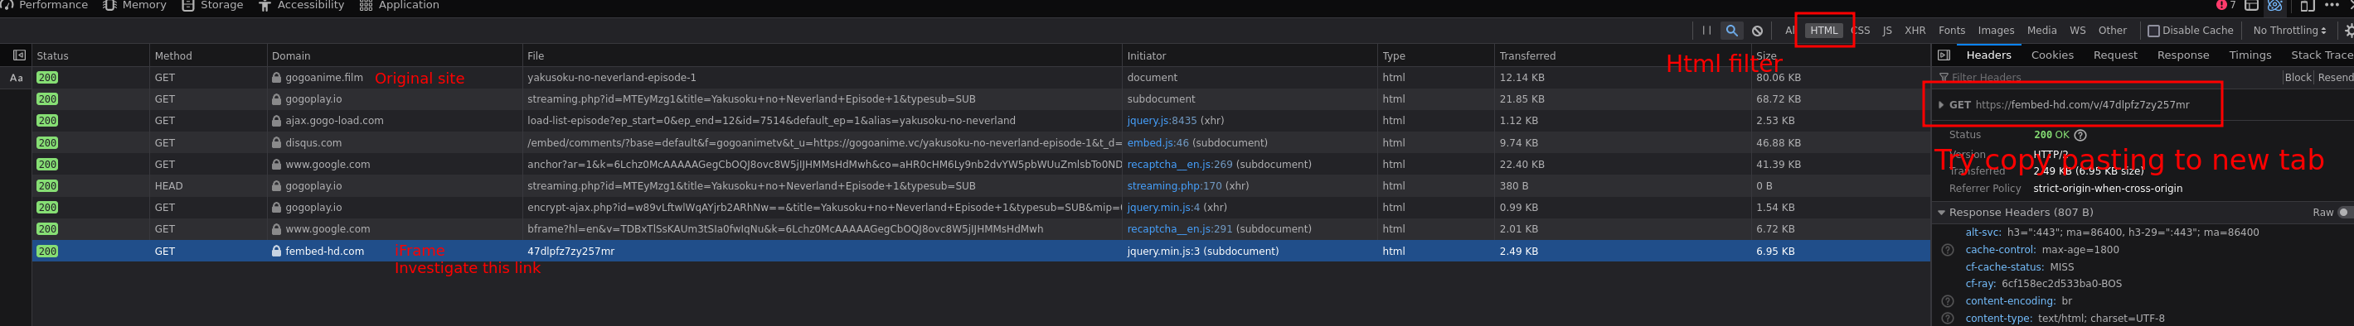Switch to the Memory panel
This screenshot has height=326, width=2354.
tap(134, 6)
